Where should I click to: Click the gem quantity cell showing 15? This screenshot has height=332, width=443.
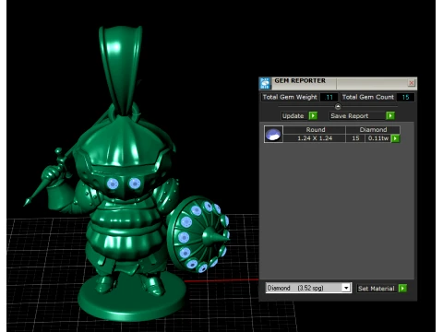tap(355, 138)
